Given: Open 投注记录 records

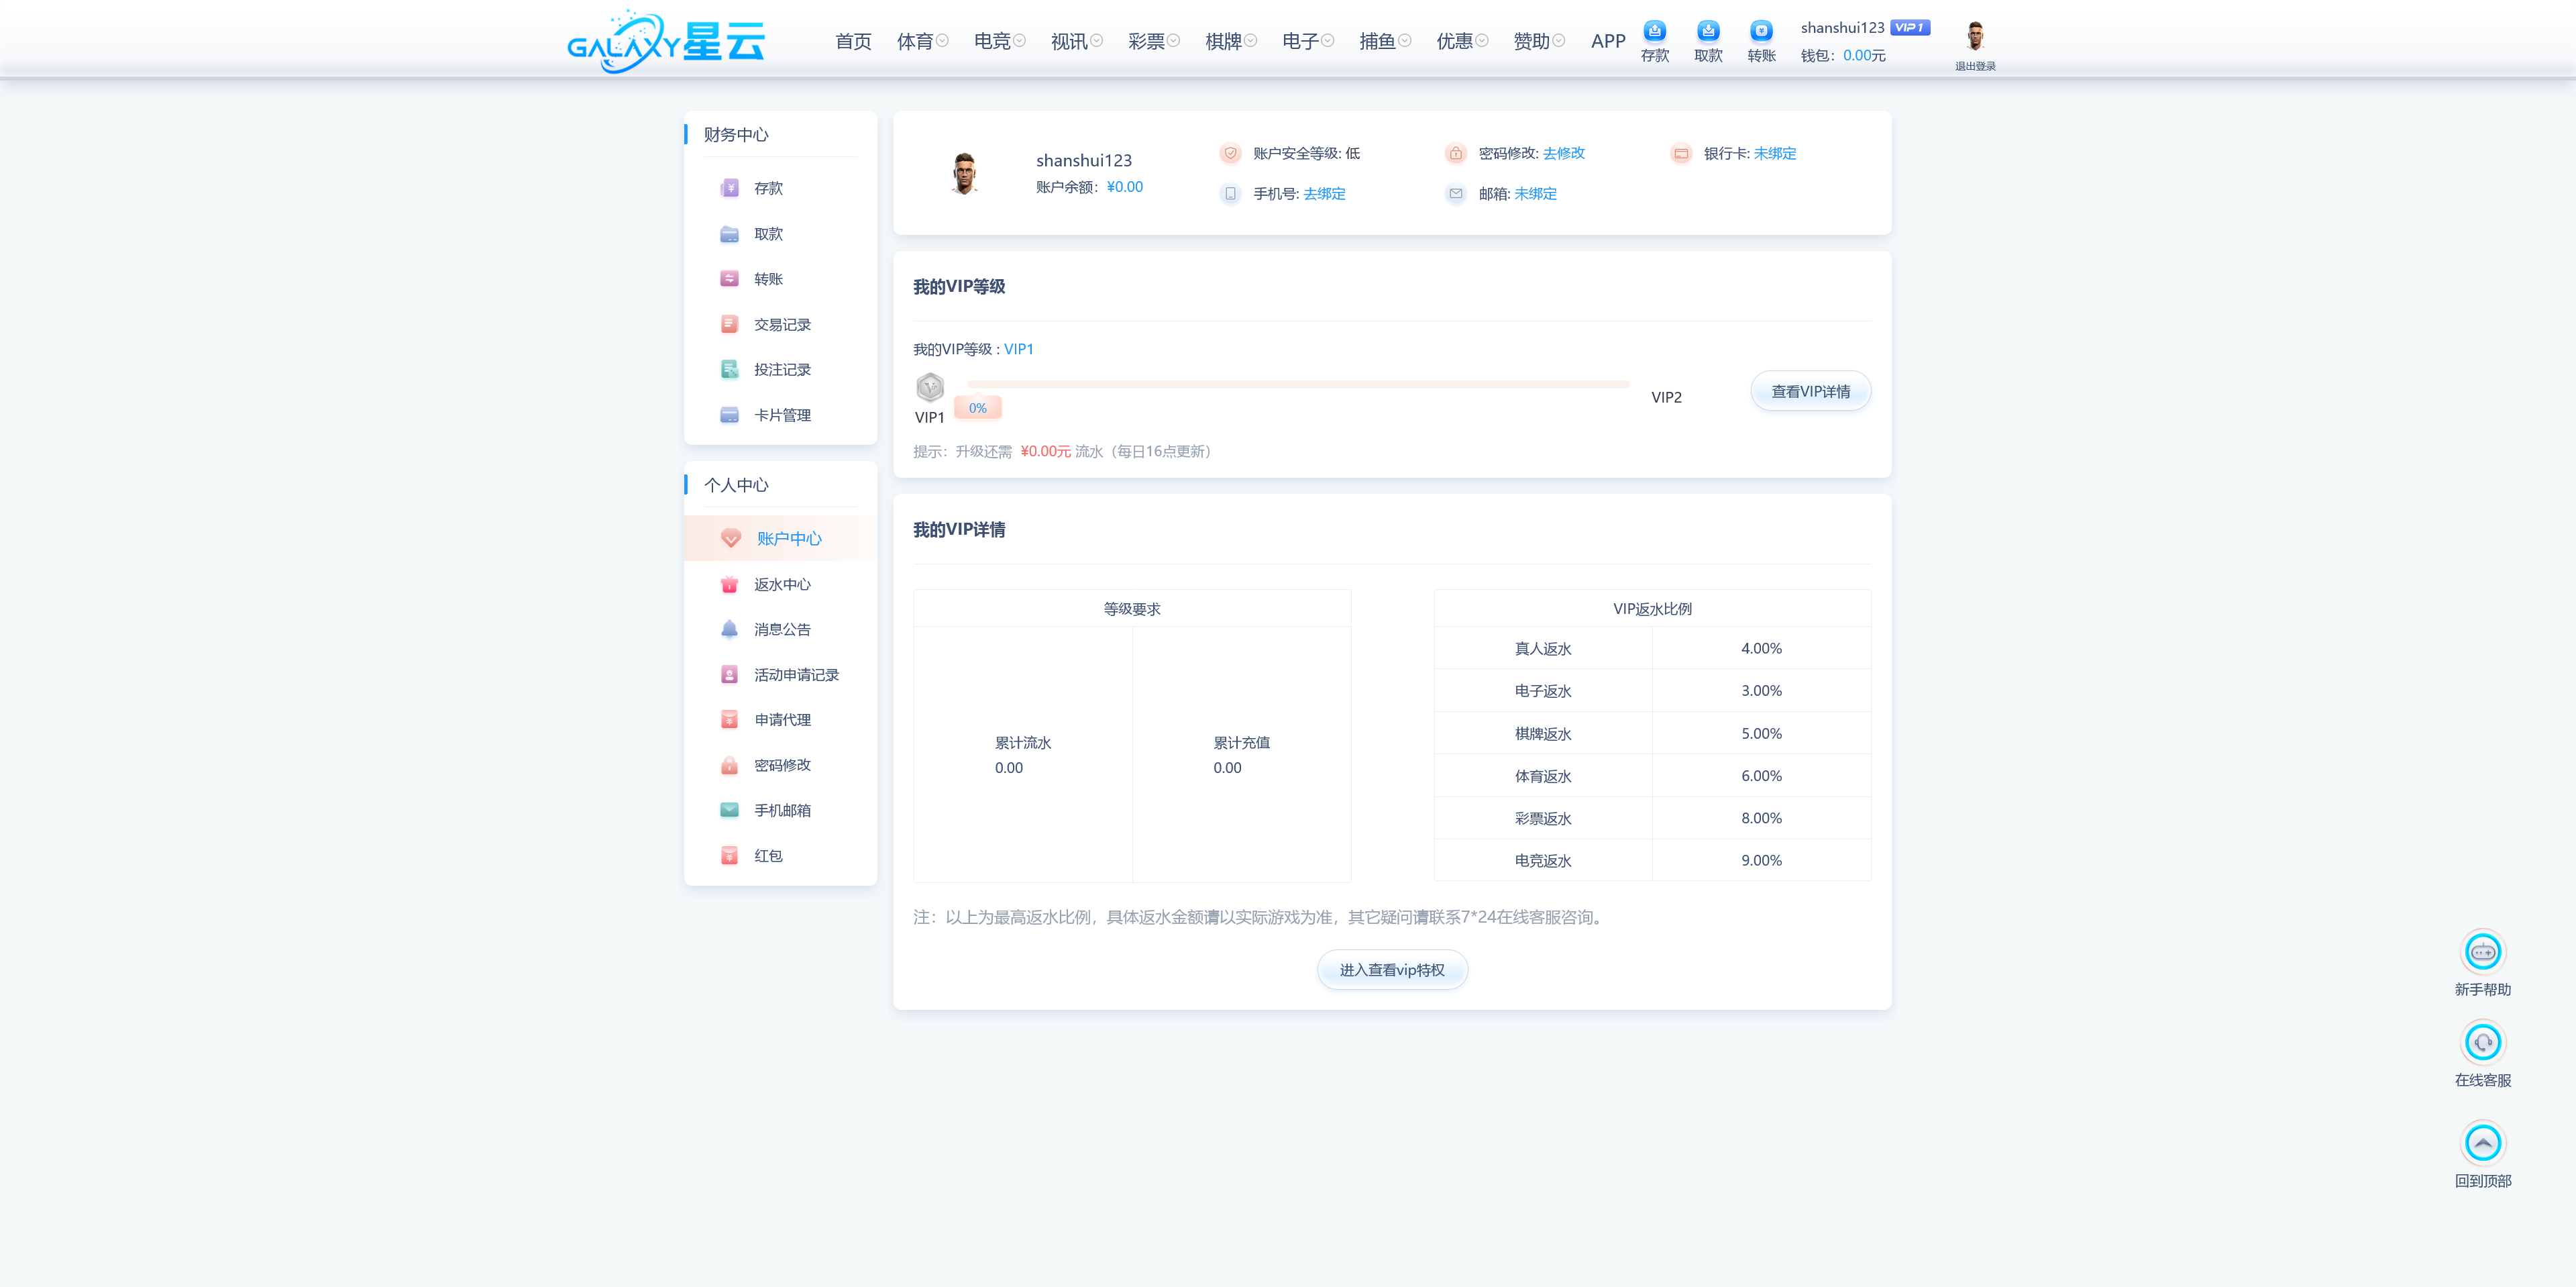Looking at the screenshot, I should [x=782, y=369].
